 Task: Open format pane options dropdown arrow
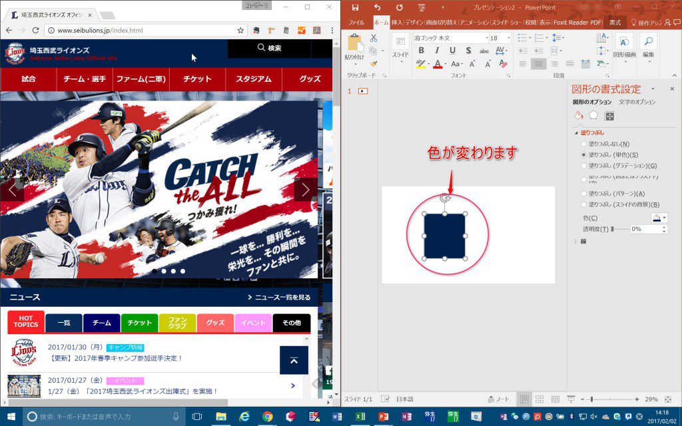click(653, 89)
